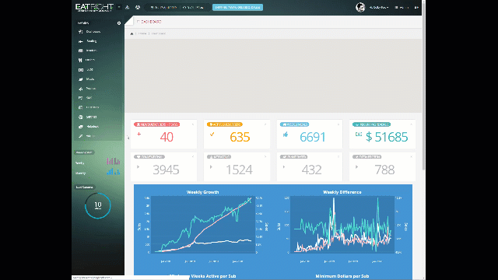The width and height of the screenshot is (498, 280).
Task: Click the EatRight logo in the header
Action: coord(94,7)
